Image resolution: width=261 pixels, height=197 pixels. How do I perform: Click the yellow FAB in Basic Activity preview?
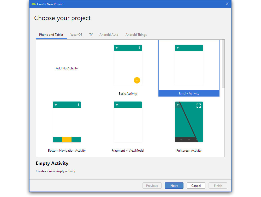[x=137, y=80]
